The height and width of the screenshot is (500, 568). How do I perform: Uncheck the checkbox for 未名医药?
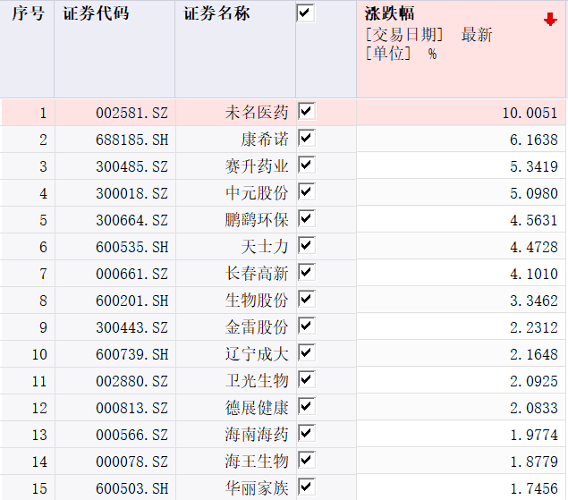point(307,111)
